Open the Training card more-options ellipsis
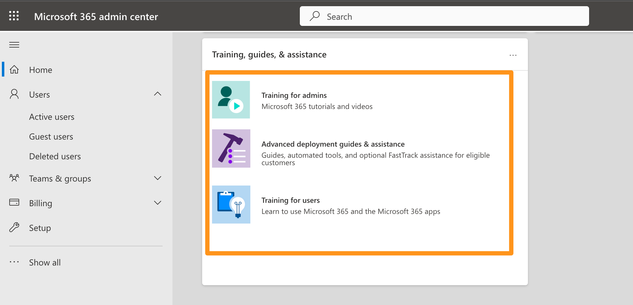633x305 pixels. coord(513,55)
